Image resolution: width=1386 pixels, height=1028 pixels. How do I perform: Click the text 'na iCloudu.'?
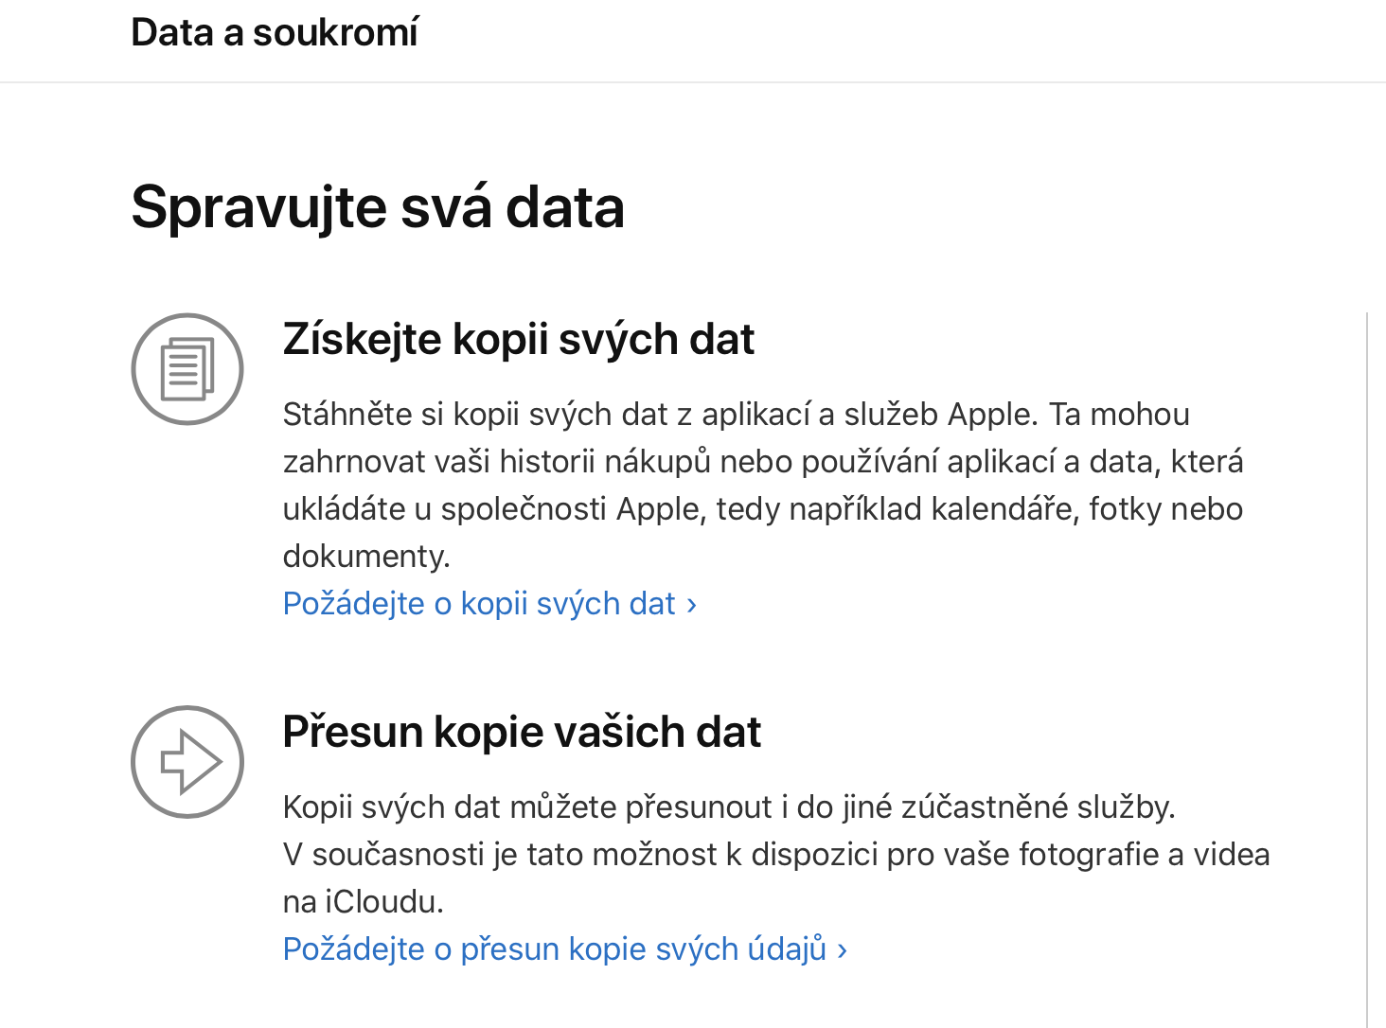363,901
